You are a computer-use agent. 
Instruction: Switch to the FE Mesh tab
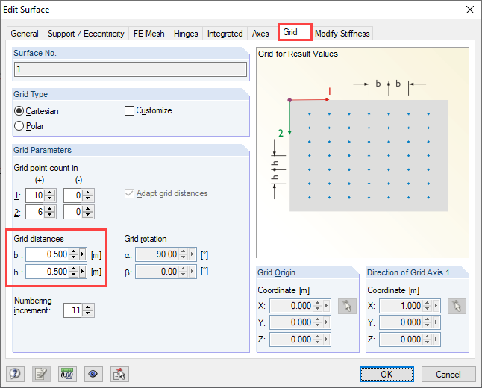click(149, 34)
